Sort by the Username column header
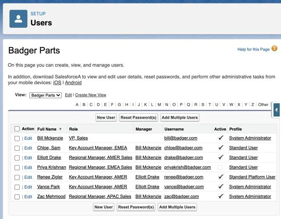Screen dimensions: 281x219 (174, 129)
